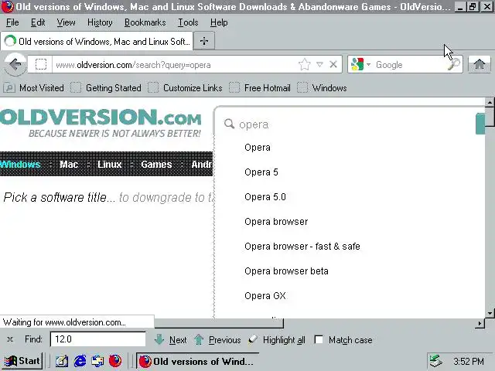This screenshot has height=371, width=495.
Task: Choose the 'Opera' suggestion
Action: click(x=258, y=148)
